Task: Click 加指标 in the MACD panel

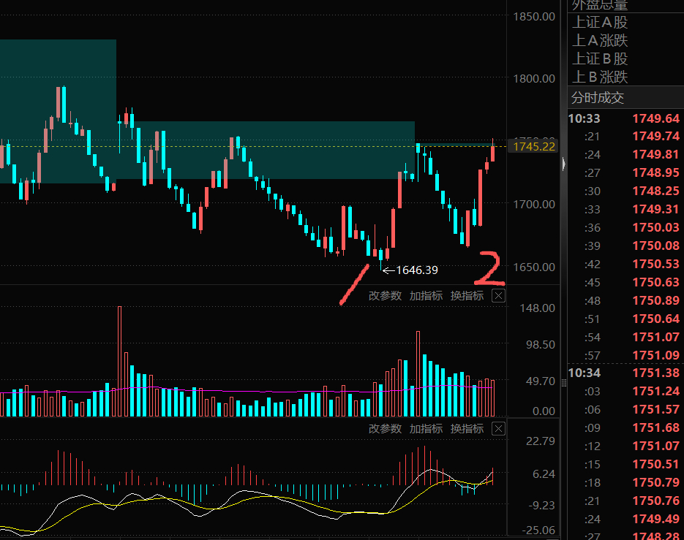Action: click(426, 429)
